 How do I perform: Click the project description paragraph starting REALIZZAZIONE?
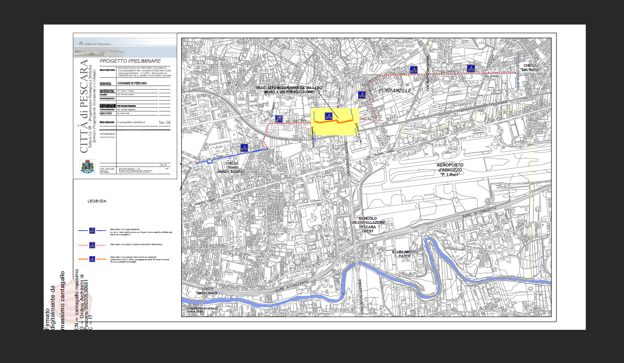pos(144,71)
